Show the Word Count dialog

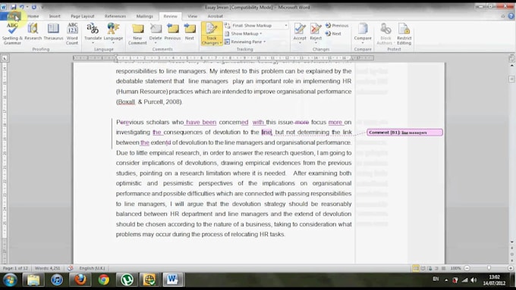72,34
